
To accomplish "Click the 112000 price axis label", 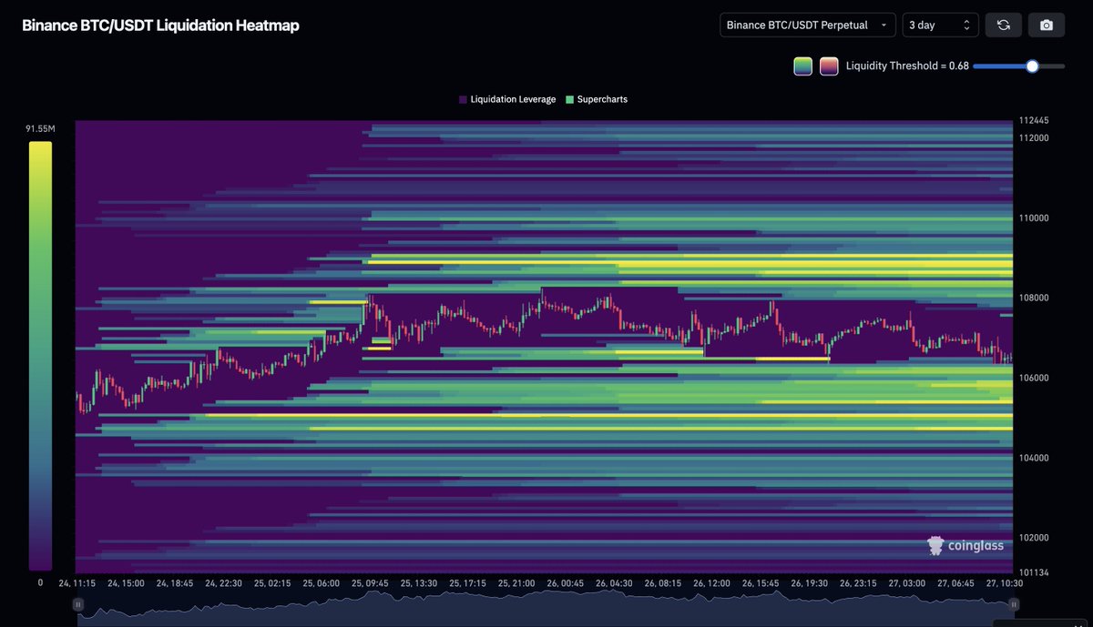I will pyautogui.click(x=1034, y=138).
